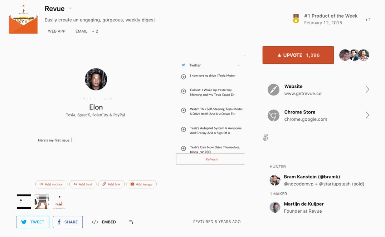Select the first gallery thumbnail

(x=24, y=202)
